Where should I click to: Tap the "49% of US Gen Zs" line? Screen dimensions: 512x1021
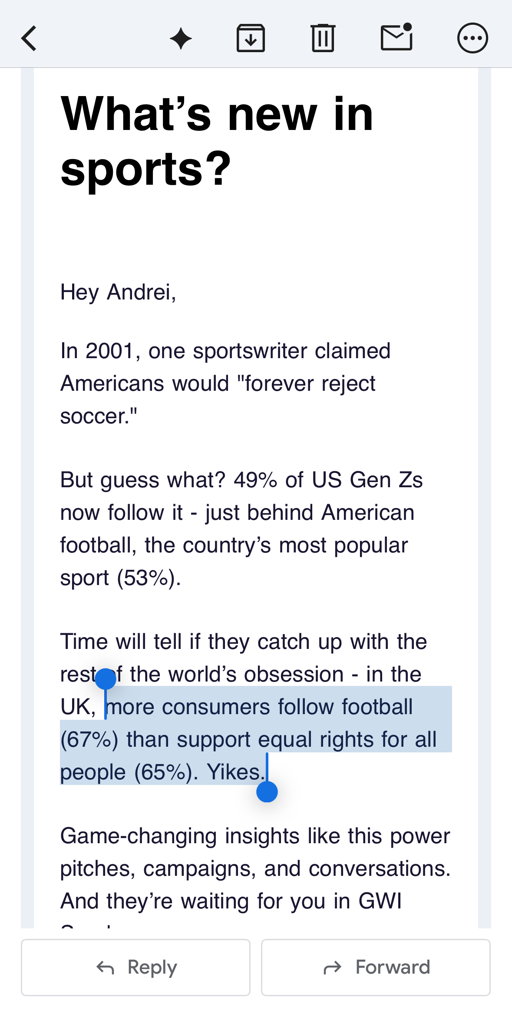click(x=328, y=480)
